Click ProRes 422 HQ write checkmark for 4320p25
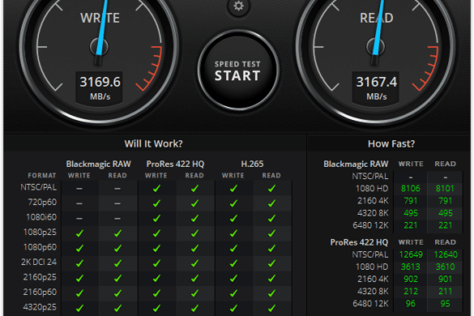474x316 pixels. (x=156, y=308)
